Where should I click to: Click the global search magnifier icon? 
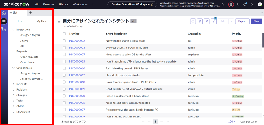tap(223, 4)
